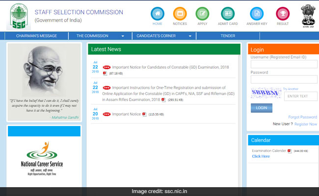The height and width of the screenshot is (196, 319).
Task: Open PDF icon for 293.51 KB file
Action: point(163,100)
